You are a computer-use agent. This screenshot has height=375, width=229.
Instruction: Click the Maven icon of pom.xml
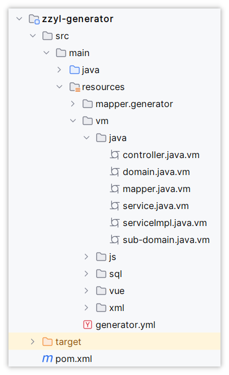point(47,359)
